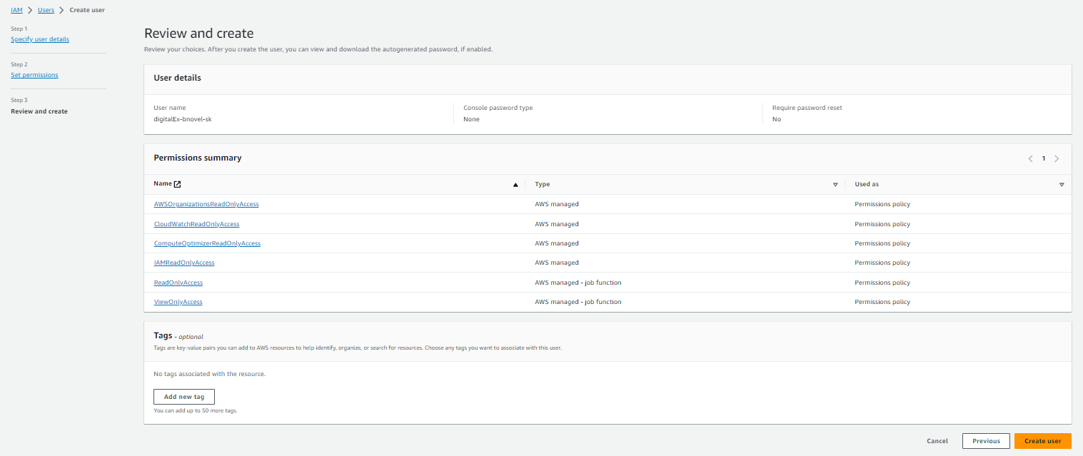
Task: Open AWSOrganizationsReadOnlyAccess policy link
Action: [x=206, y=204]
